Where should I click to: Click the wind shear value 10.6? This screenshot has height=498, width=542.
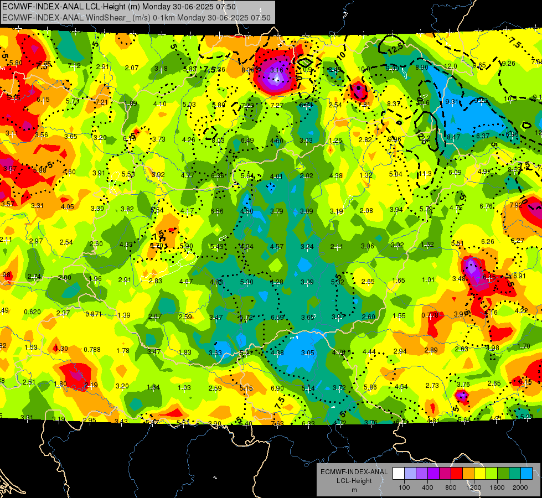[x=423, y=102]
